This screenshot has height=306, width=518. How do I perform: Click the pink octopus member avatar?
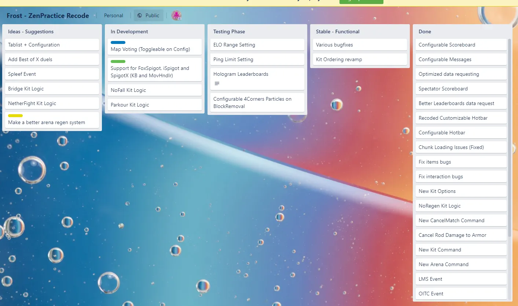pos(176,15)
